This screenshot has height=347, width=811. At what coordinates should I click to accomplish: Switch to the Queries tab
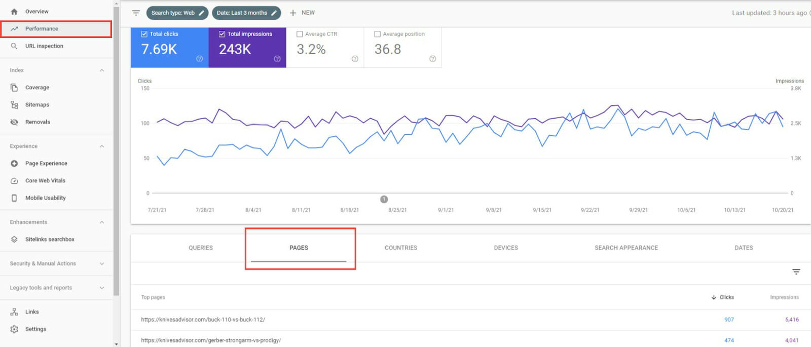point(201,248)
